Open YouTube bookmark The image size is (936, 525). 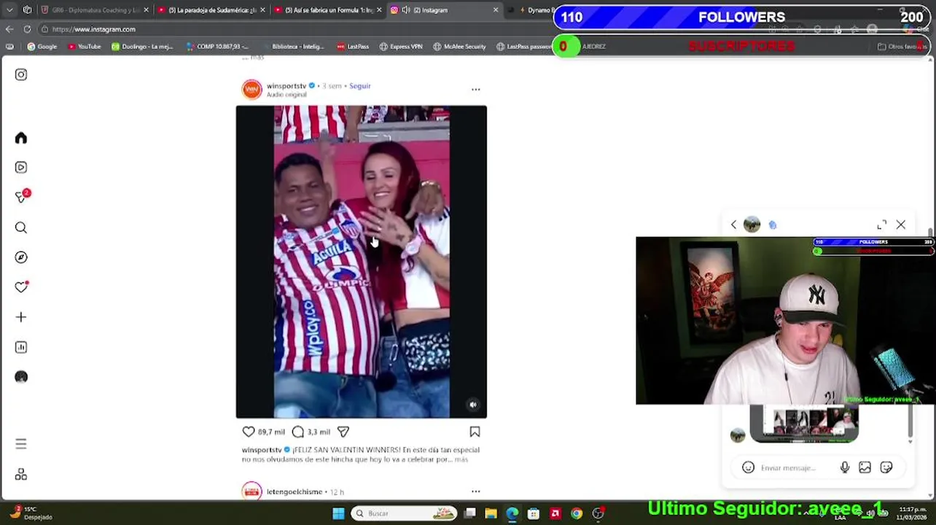coord(85,47)
